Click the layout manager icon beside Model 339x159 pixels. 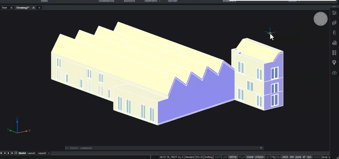[16, 153]
